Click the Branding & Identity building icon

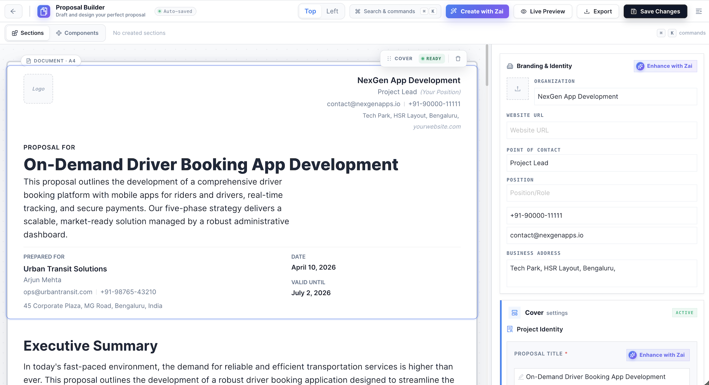click(510, 66)
